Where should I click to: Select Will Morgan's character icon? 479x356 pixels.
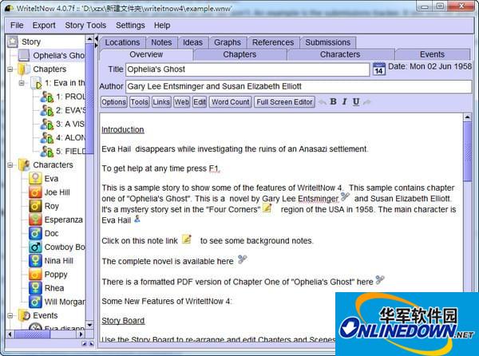point(35,302)
